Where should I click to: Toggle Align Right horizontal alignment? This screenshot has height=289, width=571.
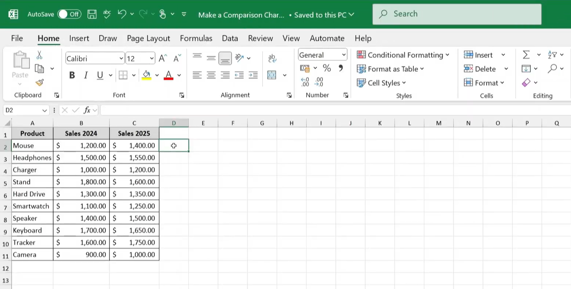[x=225, y=75]
